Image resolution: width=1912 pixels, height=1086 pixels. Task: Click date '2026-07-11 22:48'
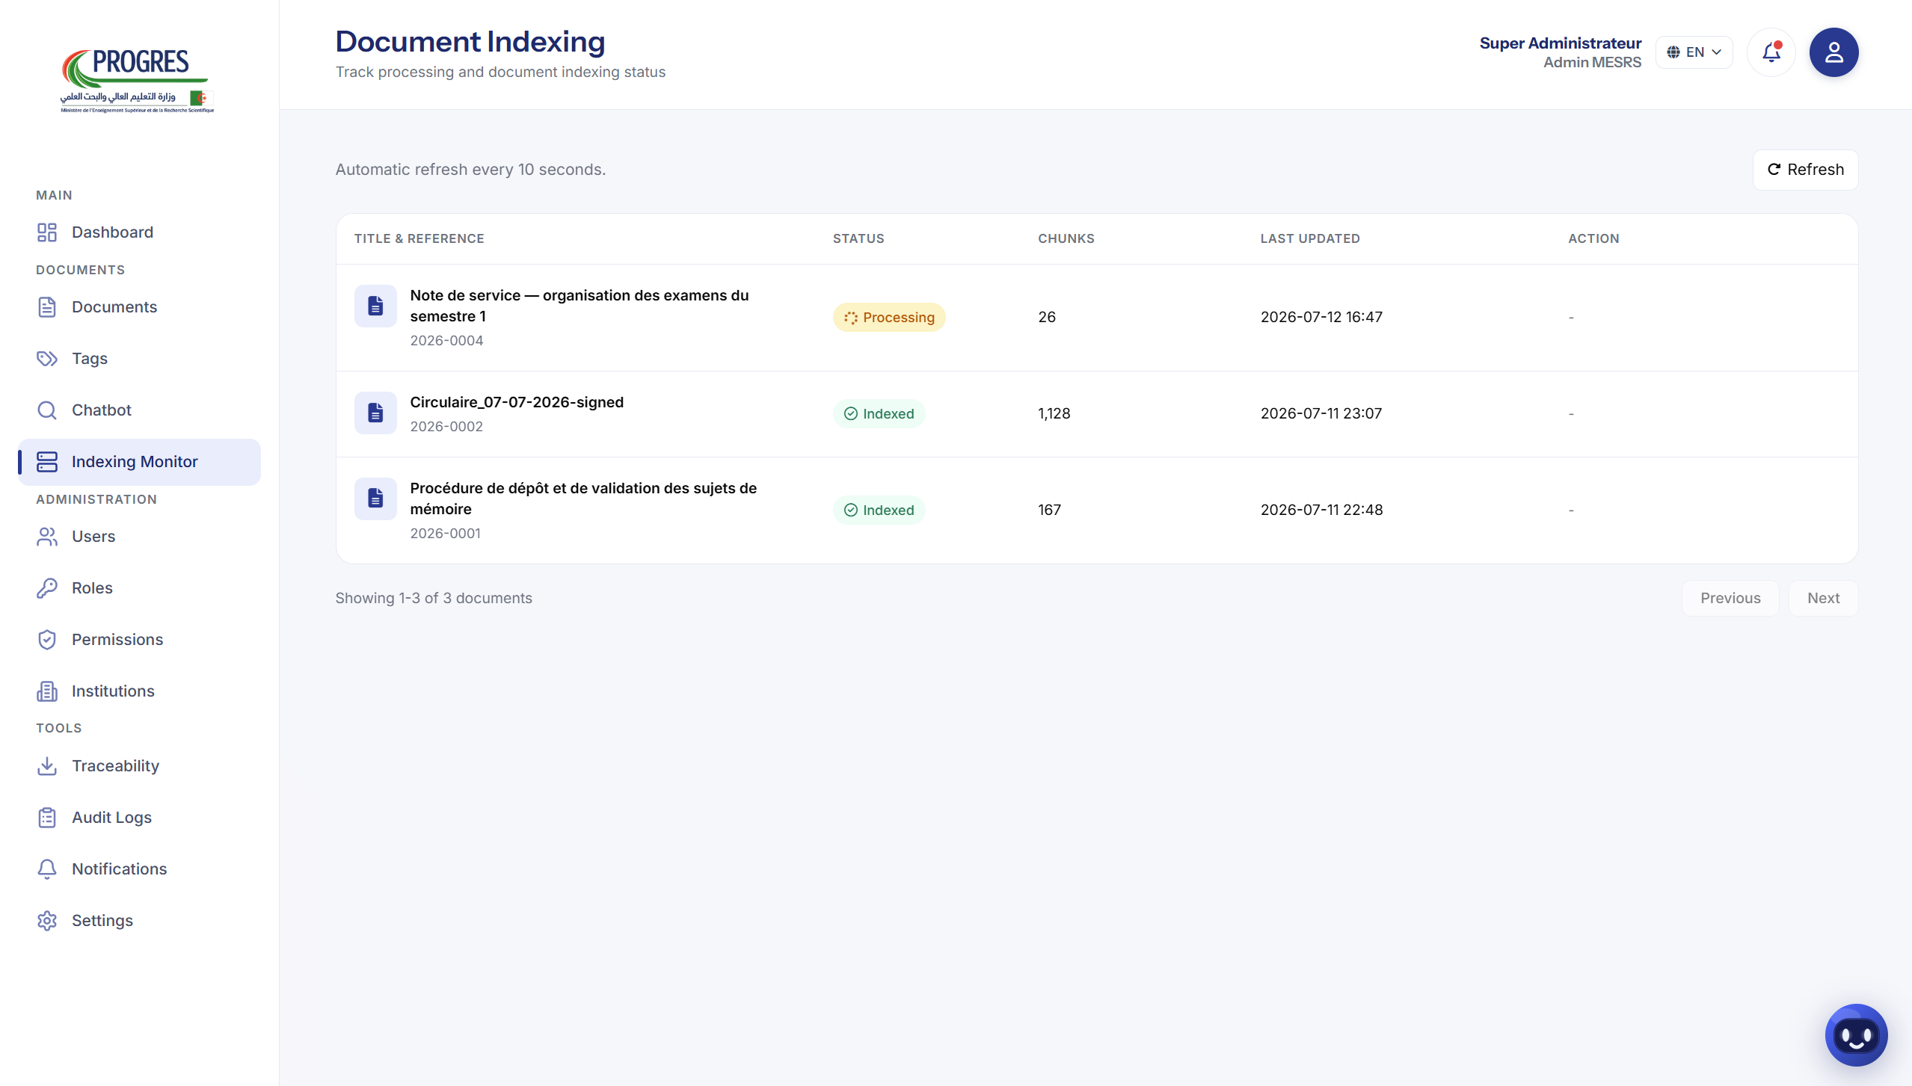coord(1322,510)
